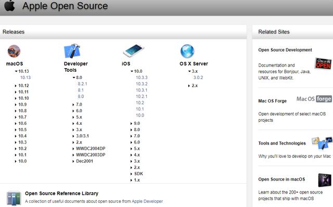Follow the Apple Developer link
This screenshot has height=207, width=333.
tap(147, 201)
